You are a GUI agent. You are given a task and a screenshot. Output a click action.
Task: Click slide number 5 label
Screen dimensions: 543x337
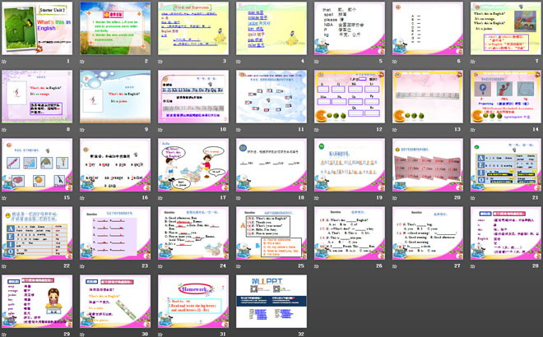[380, 61]
